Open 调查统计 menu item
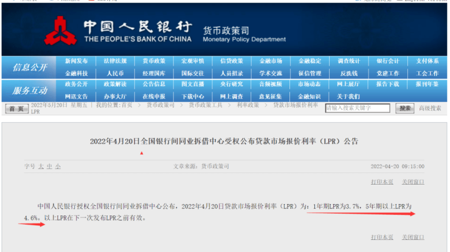 (x=348, y=61)
